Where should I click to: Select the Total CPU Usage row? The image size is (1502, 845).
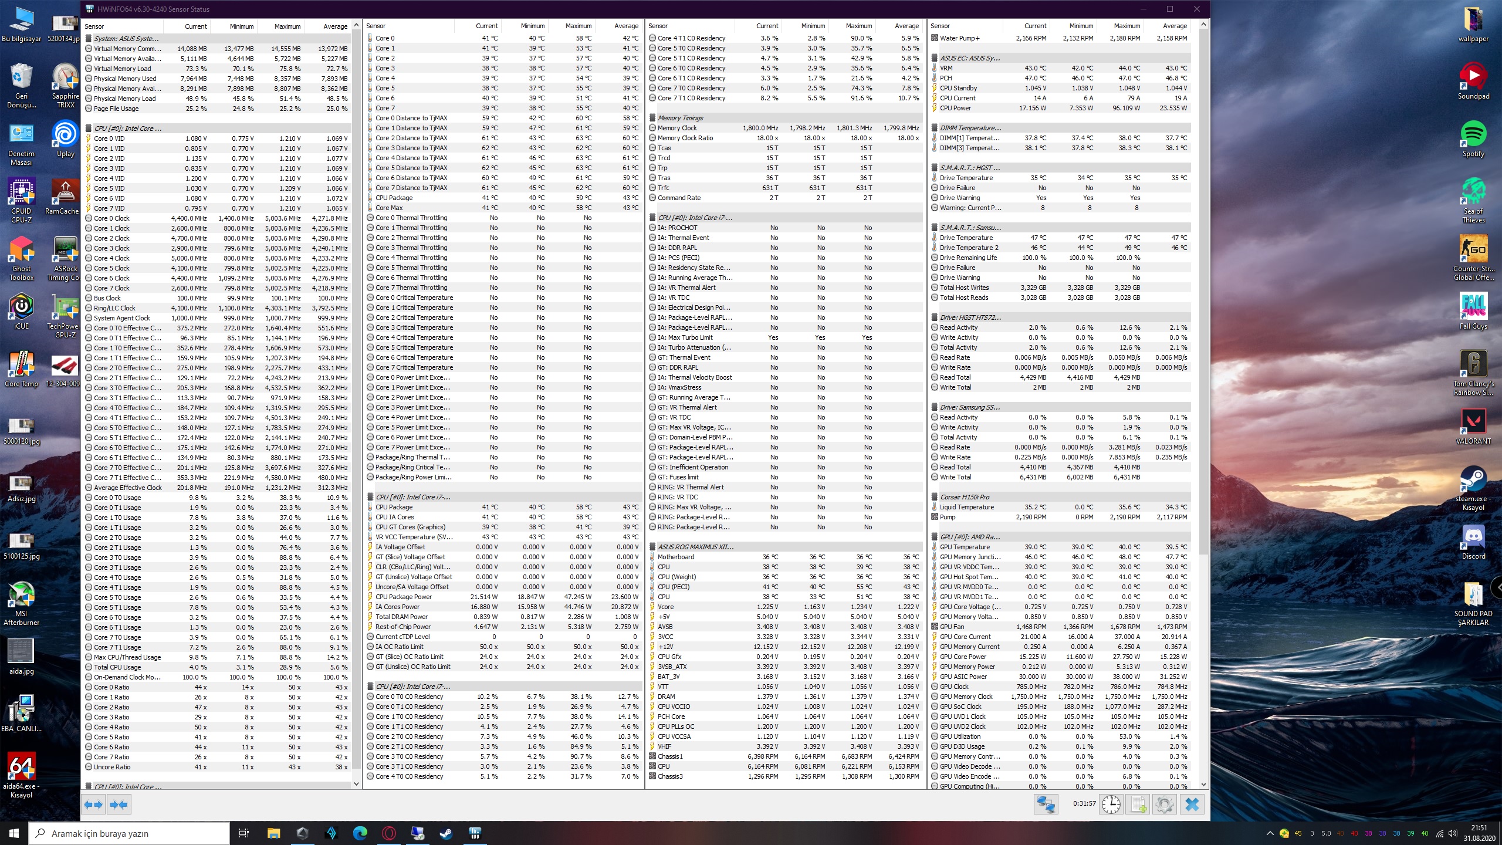pyautogui.click(x=217, y=667)
